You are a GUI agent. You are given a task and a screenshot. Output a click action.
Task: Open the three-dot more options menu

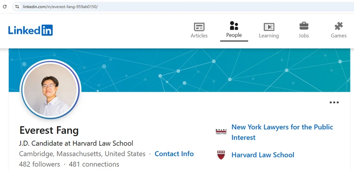point(334,102)
